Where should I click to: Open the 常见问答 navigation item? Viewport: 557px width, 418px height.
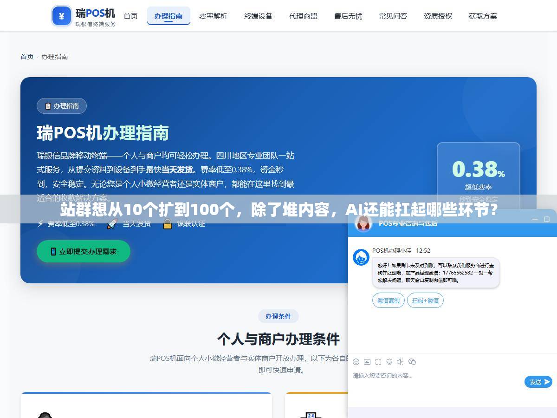(393, 16)
